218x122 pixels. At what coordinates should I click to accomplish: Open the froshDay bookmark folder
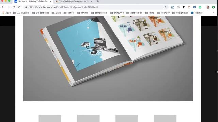click(163, 13)
